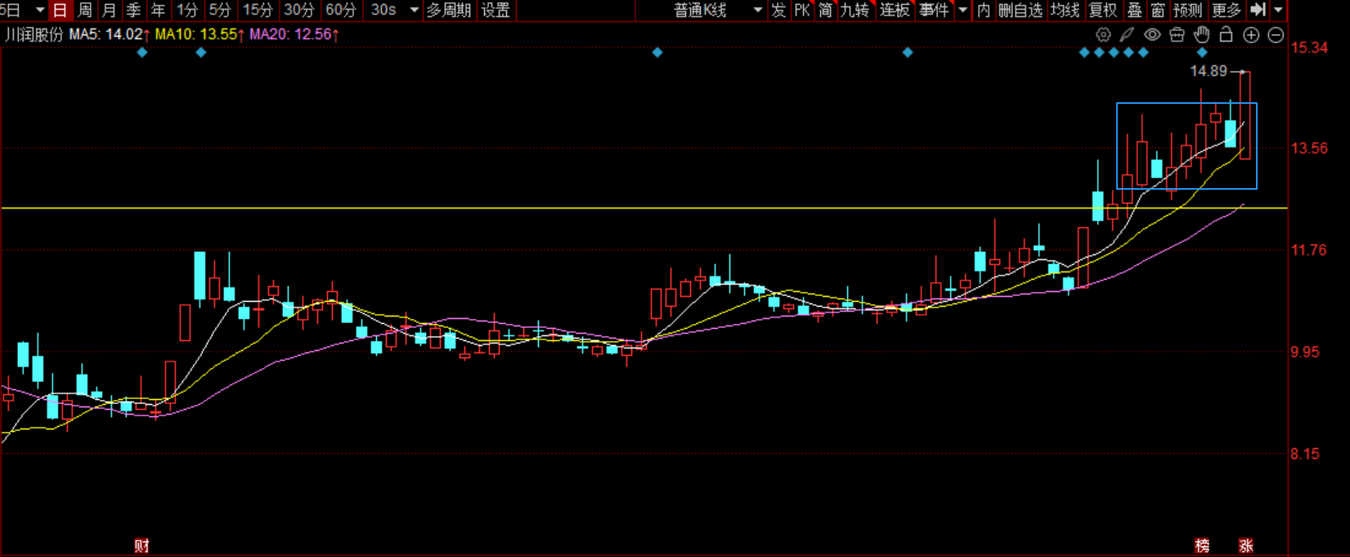Switch to quarterly 季 period
The height and width of the screenshot is (557, 1350).
tap(134, 10)
